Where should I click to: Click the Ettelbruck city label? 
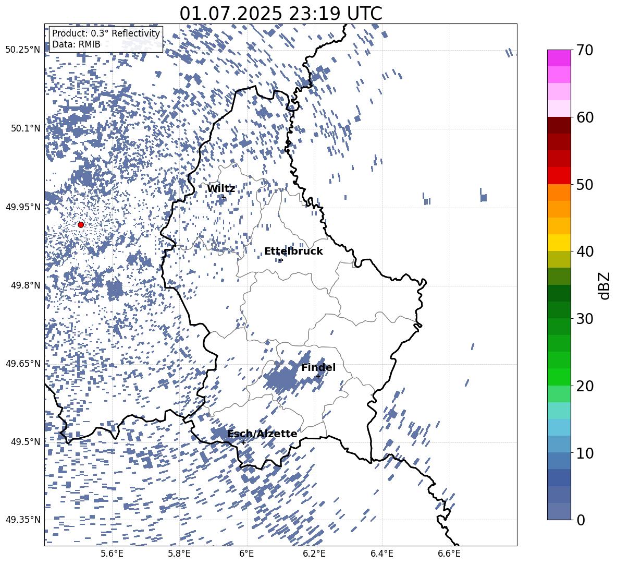tap(293, 251)
